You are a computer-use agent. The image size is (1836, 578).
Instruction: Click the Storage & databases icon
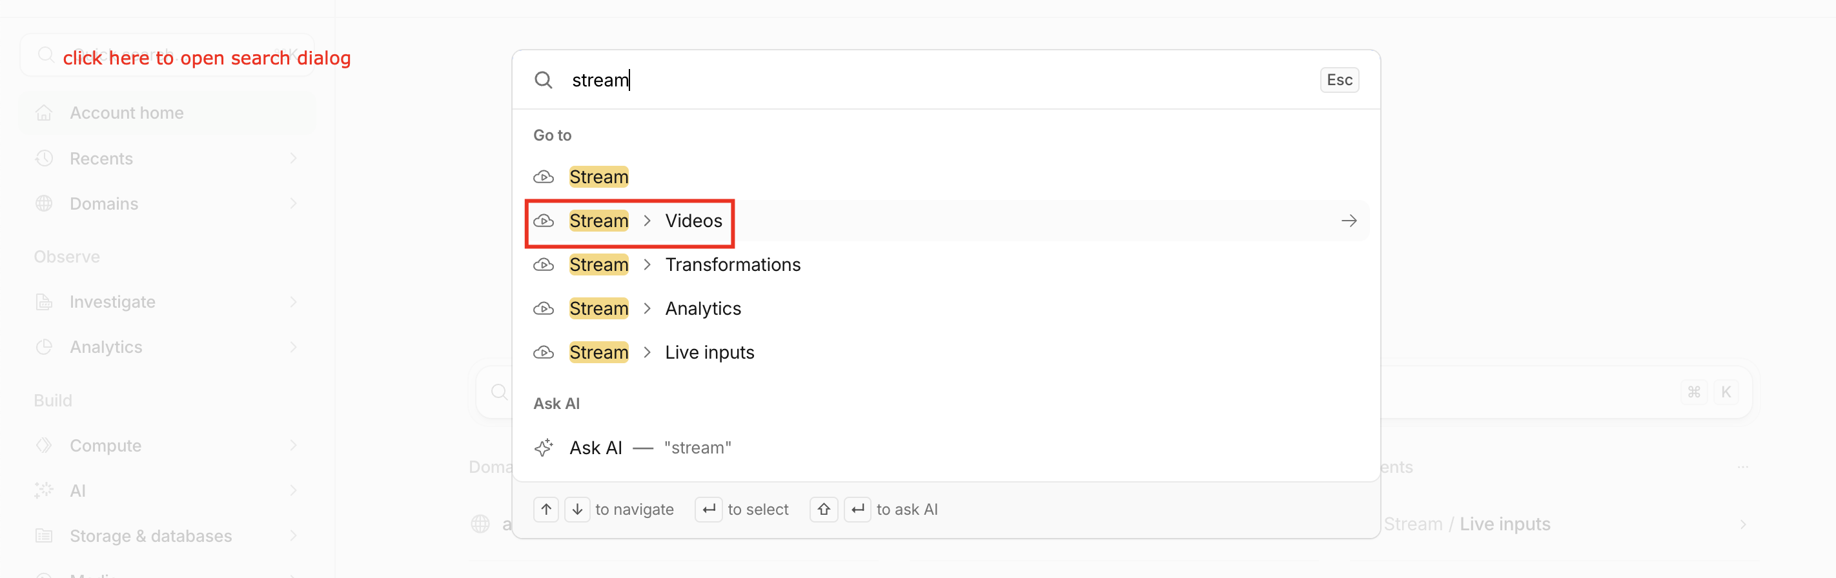tap(44, 536)
